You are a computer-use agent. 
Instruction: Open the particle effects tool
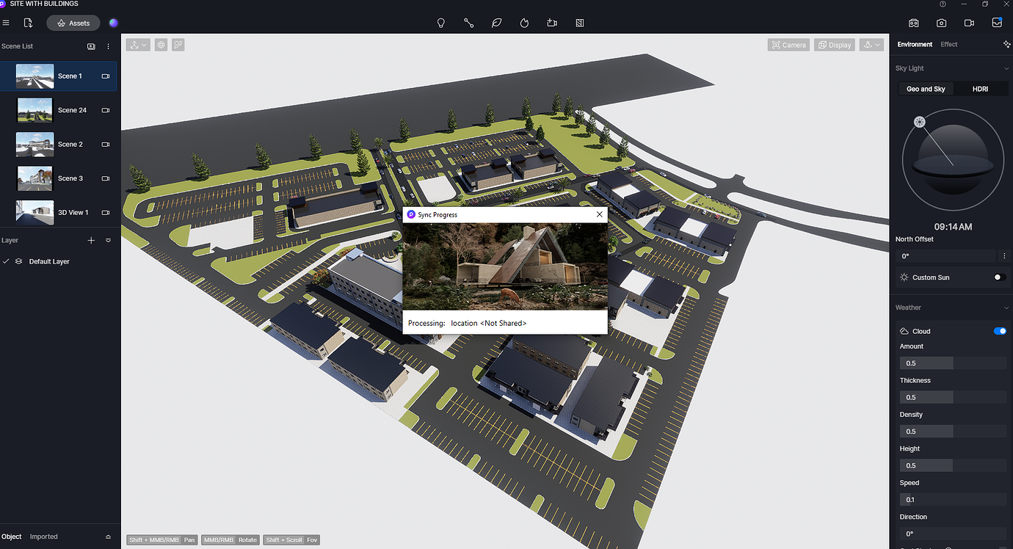click(524, 23)
